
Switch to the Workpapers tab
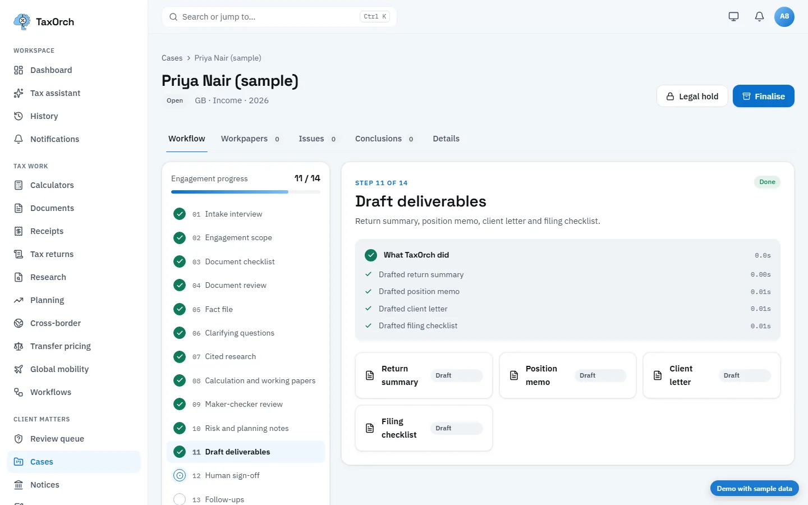click(x=251, y=139)
